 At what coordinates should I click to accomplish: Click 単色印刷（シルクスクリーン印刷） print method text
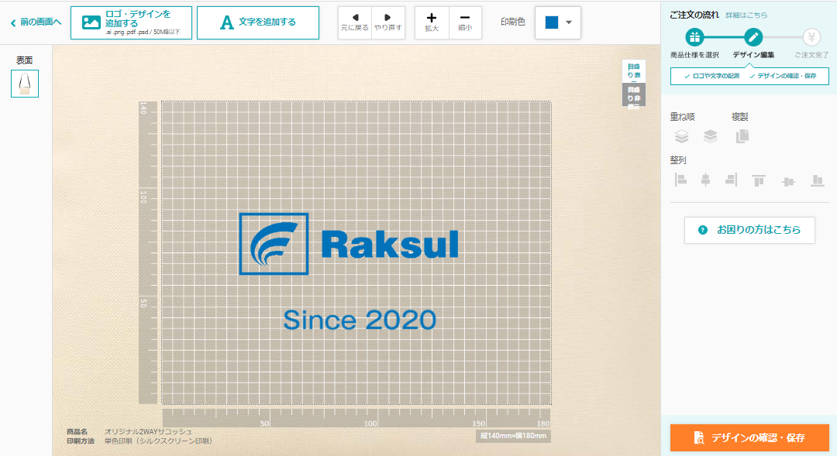click(159, 441)
